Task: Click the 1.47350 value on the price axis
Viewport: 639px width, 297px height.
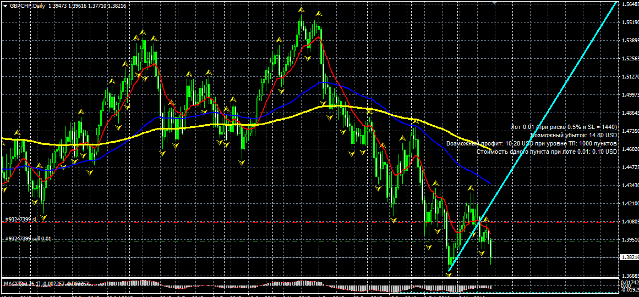Action: [630, 131]
